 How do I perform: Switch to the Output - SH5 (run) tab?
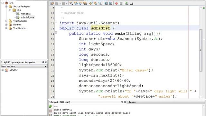tap(60, 102)
